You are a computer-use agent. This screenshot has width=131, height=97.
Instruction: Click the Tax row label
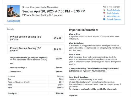(x=9, y=79)
